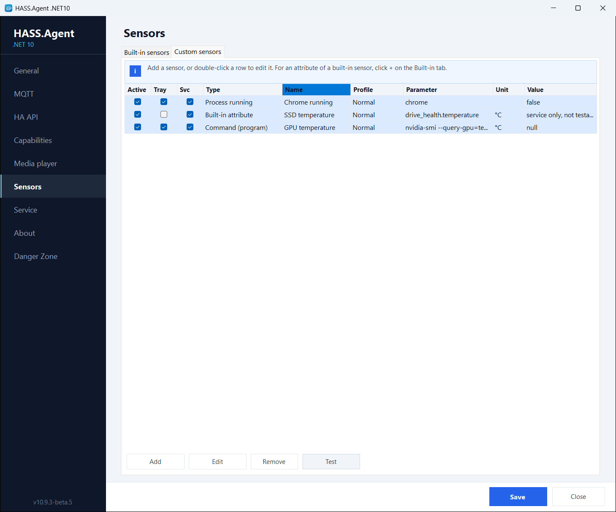Toggle Active checkbox for Chrome running
616x512 pixels.
(138, 102)
